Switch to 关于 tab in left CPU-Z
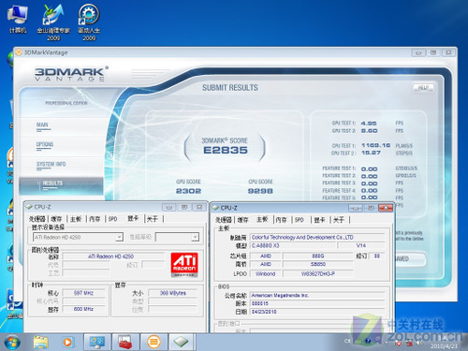The height and width of the screenshot is (351, 468). [153, 219]
